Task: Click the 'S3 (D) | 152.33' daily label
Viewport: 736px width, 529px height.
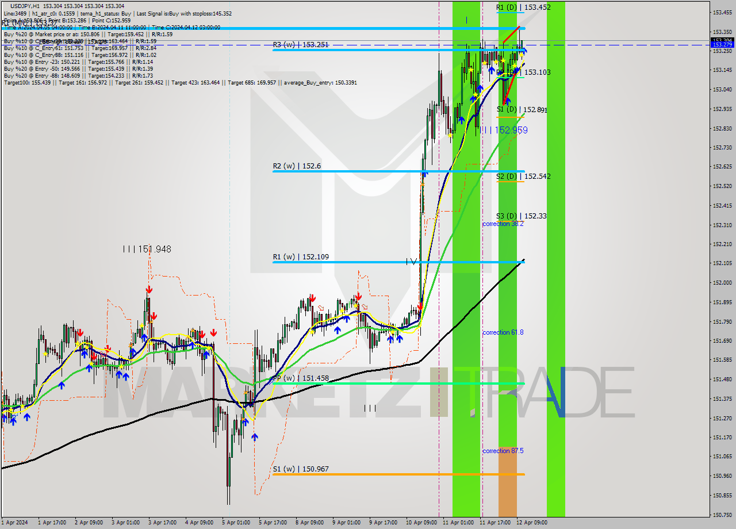Action: [522, 216]
